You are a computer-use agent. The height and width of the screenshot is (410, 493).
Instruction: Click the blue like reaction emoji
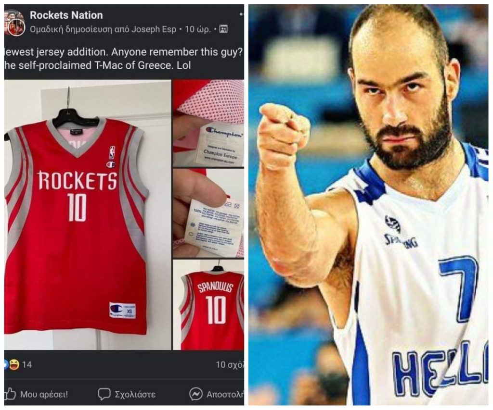pos(6,364)
